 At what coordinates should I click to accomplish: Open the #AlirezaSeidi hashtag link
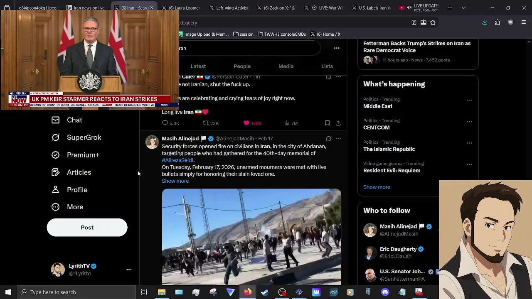pos(177,160)
